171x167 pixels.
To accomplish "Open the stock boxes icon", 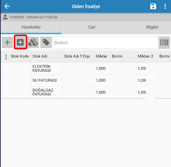I will tap(33, 43).
